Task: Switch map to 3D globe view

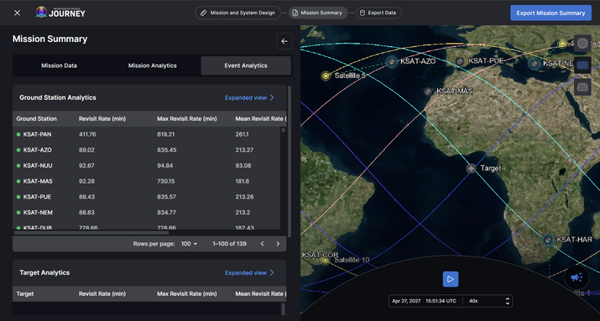Action: coord(582,44)
